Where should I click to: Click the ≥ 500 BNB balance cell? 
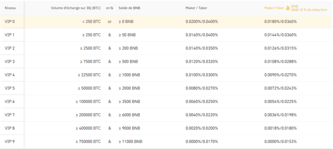coord(128,61)
